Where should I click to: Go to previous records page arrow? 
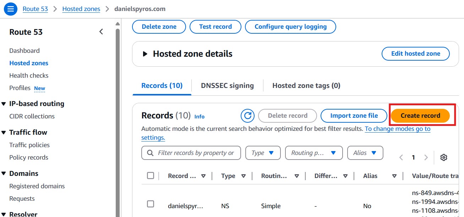(x=401, y=157)
